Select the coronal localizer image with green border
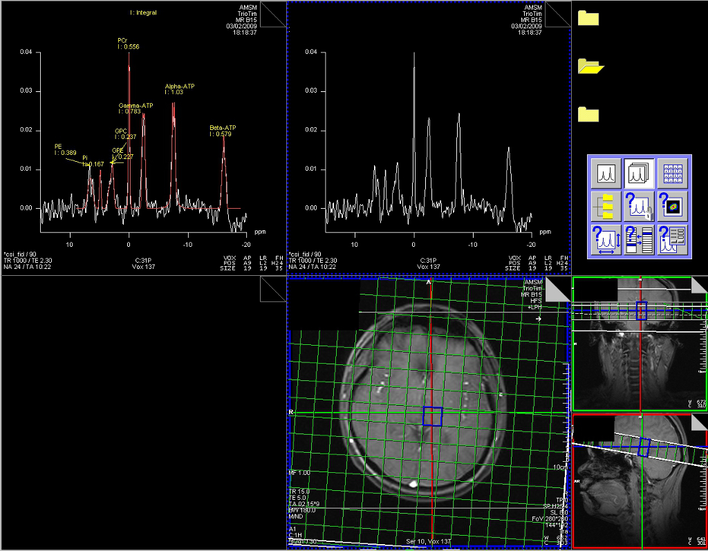This screenshot has width=708, height=551. [640, 344]
